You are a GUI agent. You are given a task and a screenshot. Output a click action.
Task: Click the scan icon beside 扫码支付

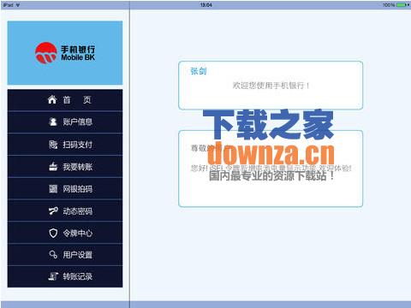(x=53, y=145)
